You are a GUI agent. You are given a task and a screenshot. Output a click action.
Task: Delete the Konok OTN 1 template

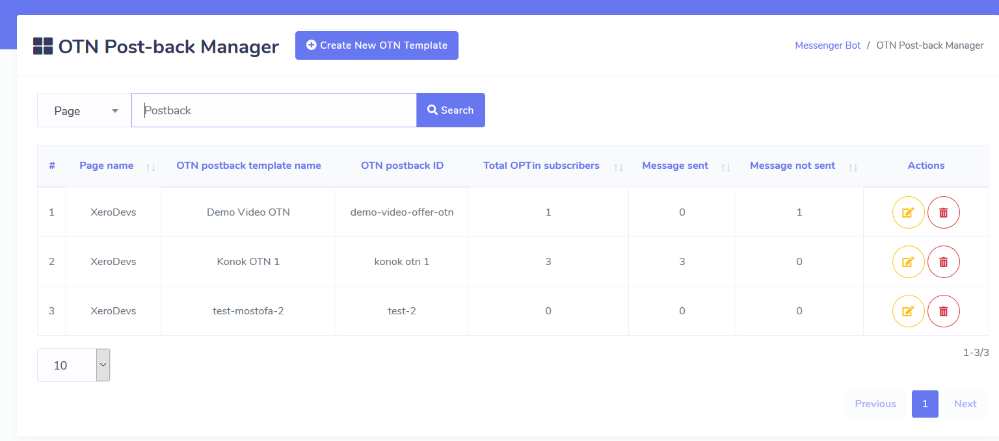click(944, 262)
